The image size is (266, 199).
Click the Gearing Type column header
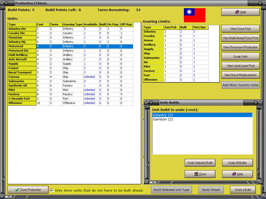tap(73, 24)
